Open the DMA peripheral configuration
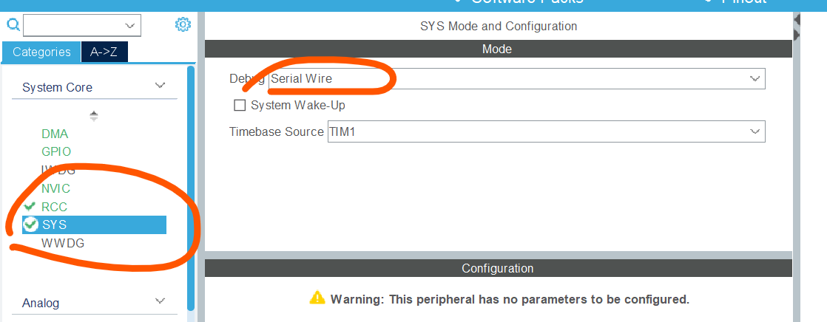Viewport: 827px width, 322px height. point(55,134)
